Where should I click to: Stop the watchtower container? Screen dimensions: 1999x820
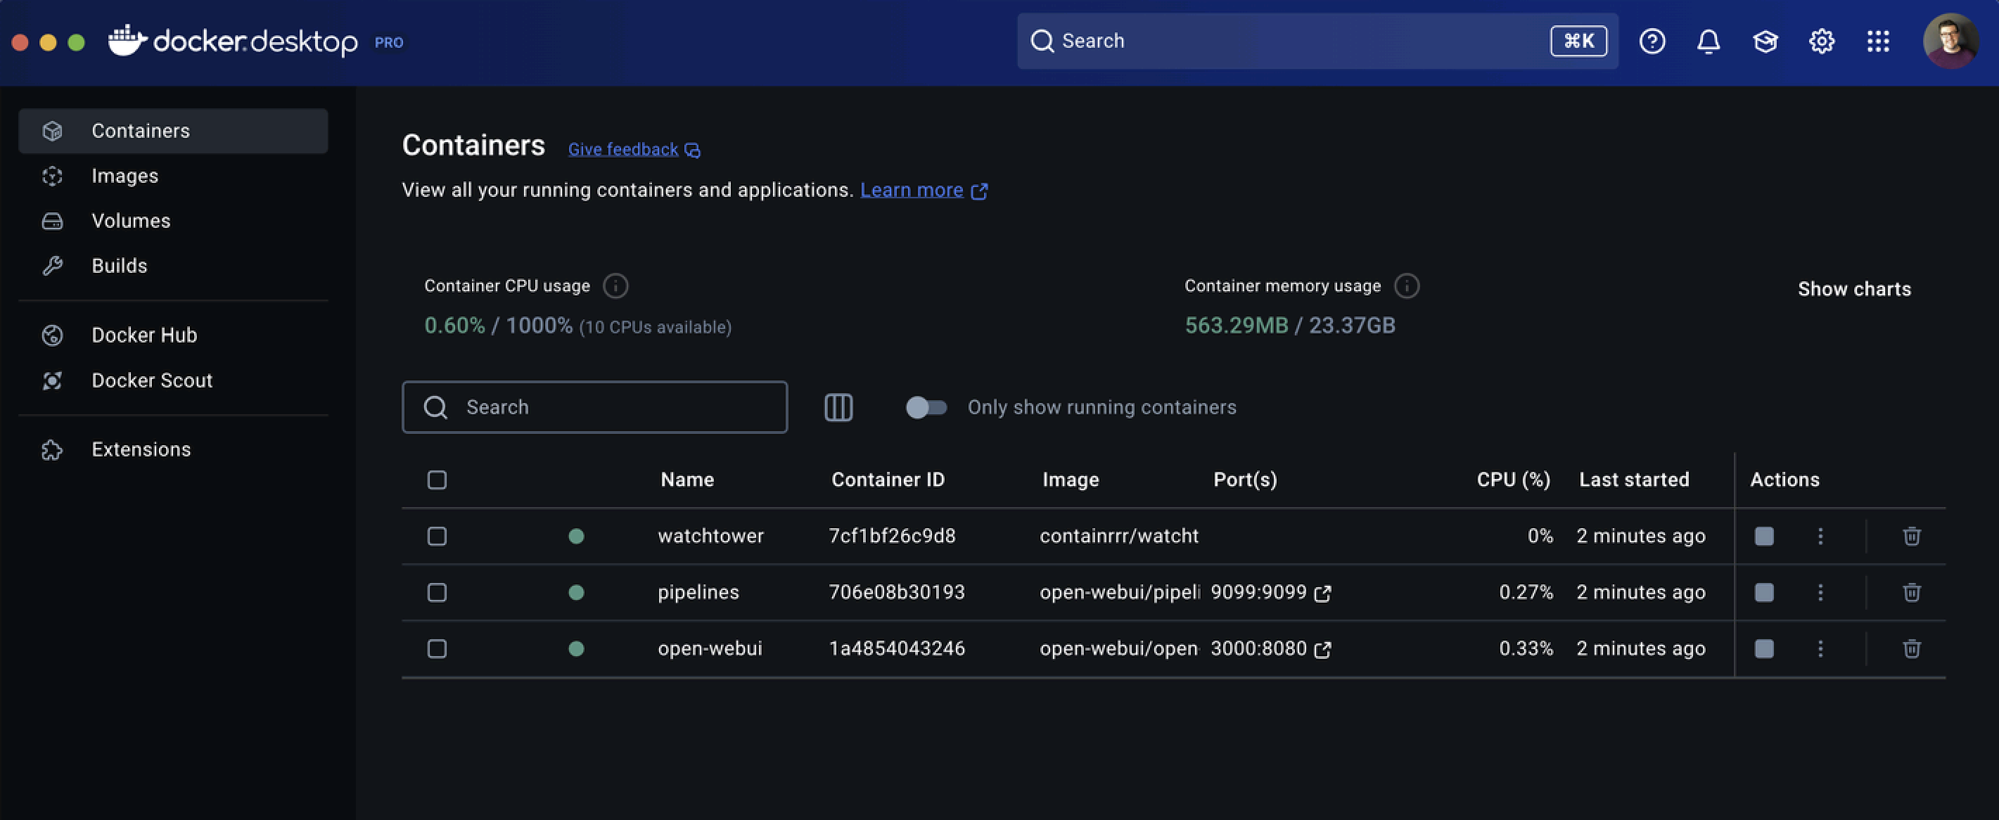(x=1764, y=536)
